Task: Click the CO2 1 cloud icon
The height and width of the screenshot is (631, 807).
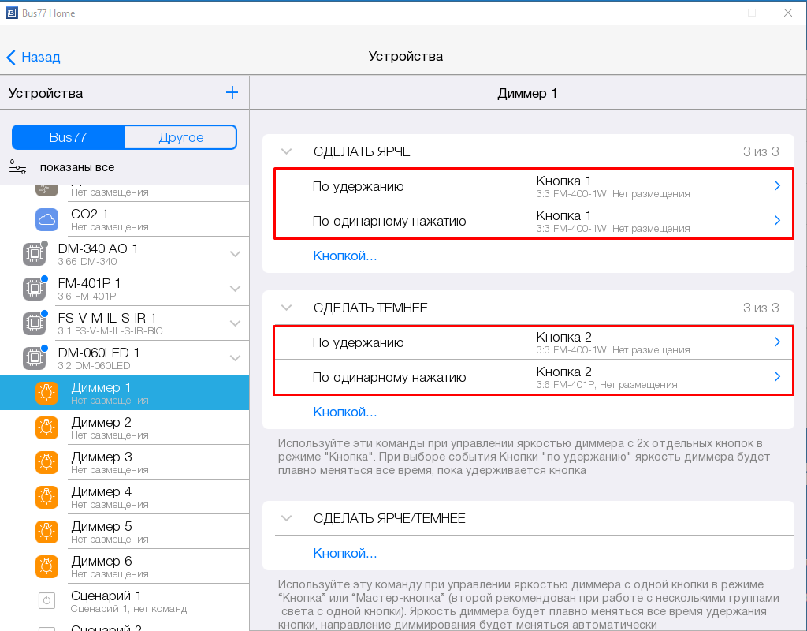Action: point(47,219)
